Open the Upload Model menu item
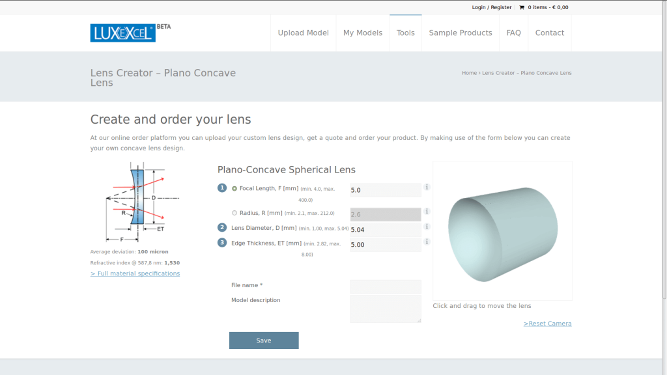Viewport: 667px width, 375px height. coord(303,33)
